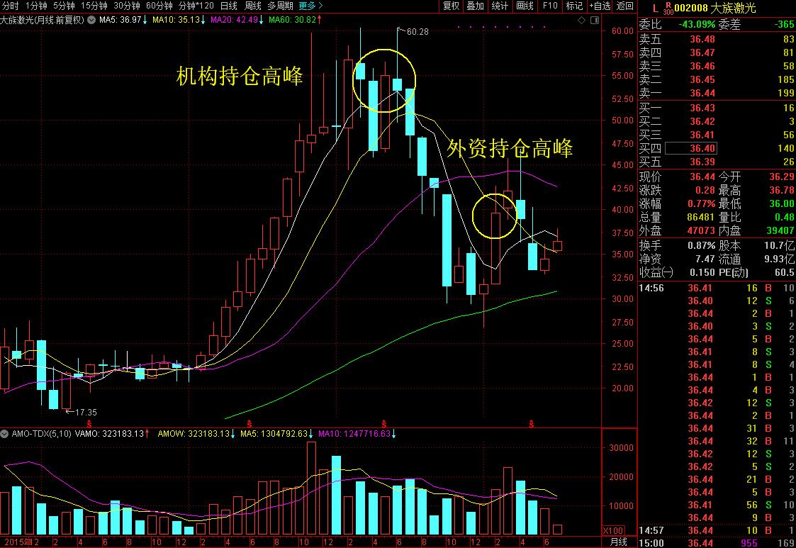Select the 分钟*120 period tab

coord(196,6)
